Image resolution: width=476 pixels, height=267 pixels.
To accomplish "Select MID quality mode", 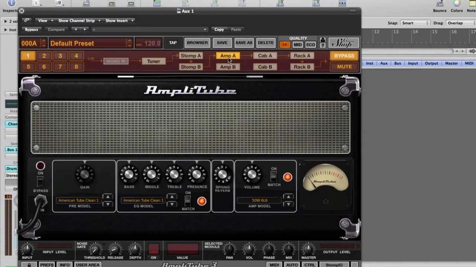I will tap(297, 44).
